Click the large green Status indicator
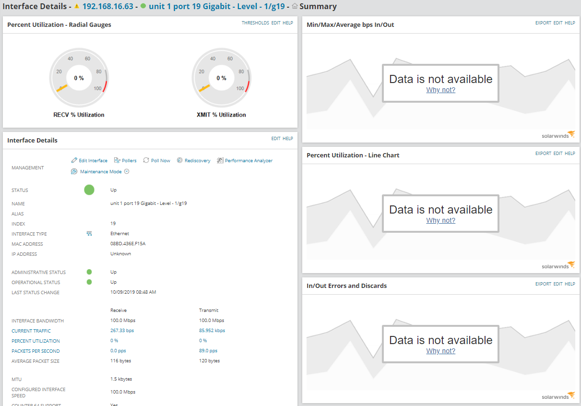This screenshot has height=406, width=581. pos(89,190)
